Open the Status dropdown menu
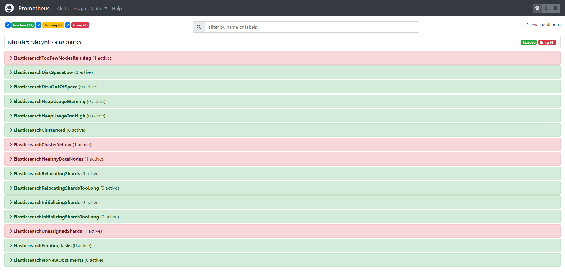 pyautogui.click(x=99, y=9)
